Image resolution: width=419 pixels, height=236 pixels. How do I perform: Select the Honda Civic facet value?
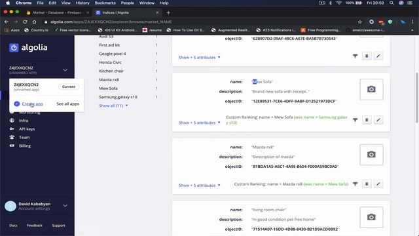click(x=110, y=62)
